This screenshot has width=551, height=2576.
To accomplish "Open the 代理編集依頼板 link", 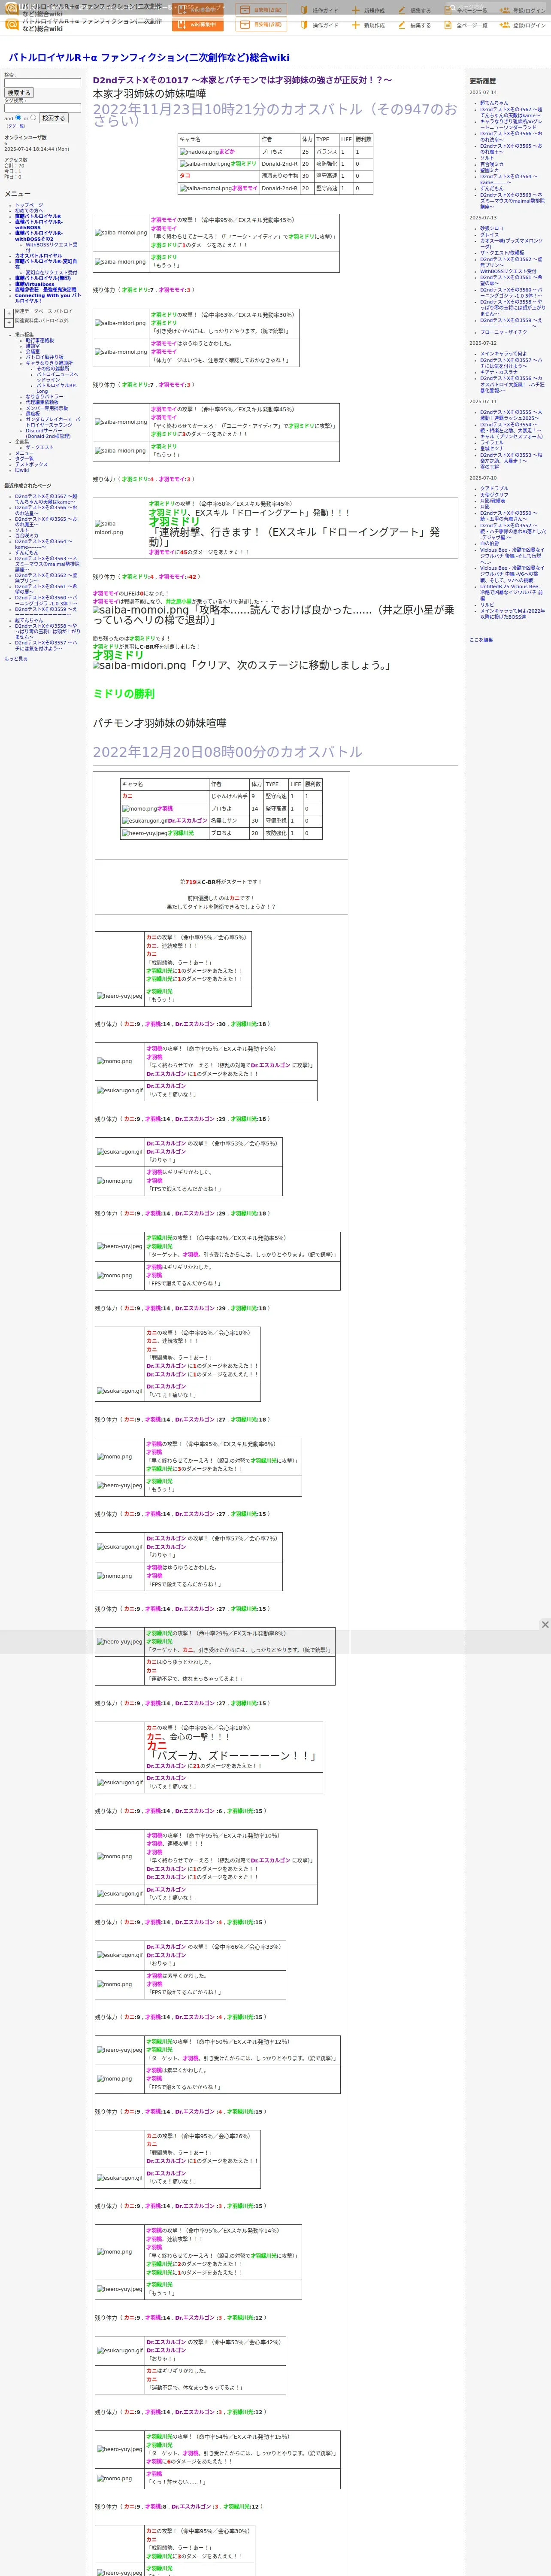I will tap(42, 402).
